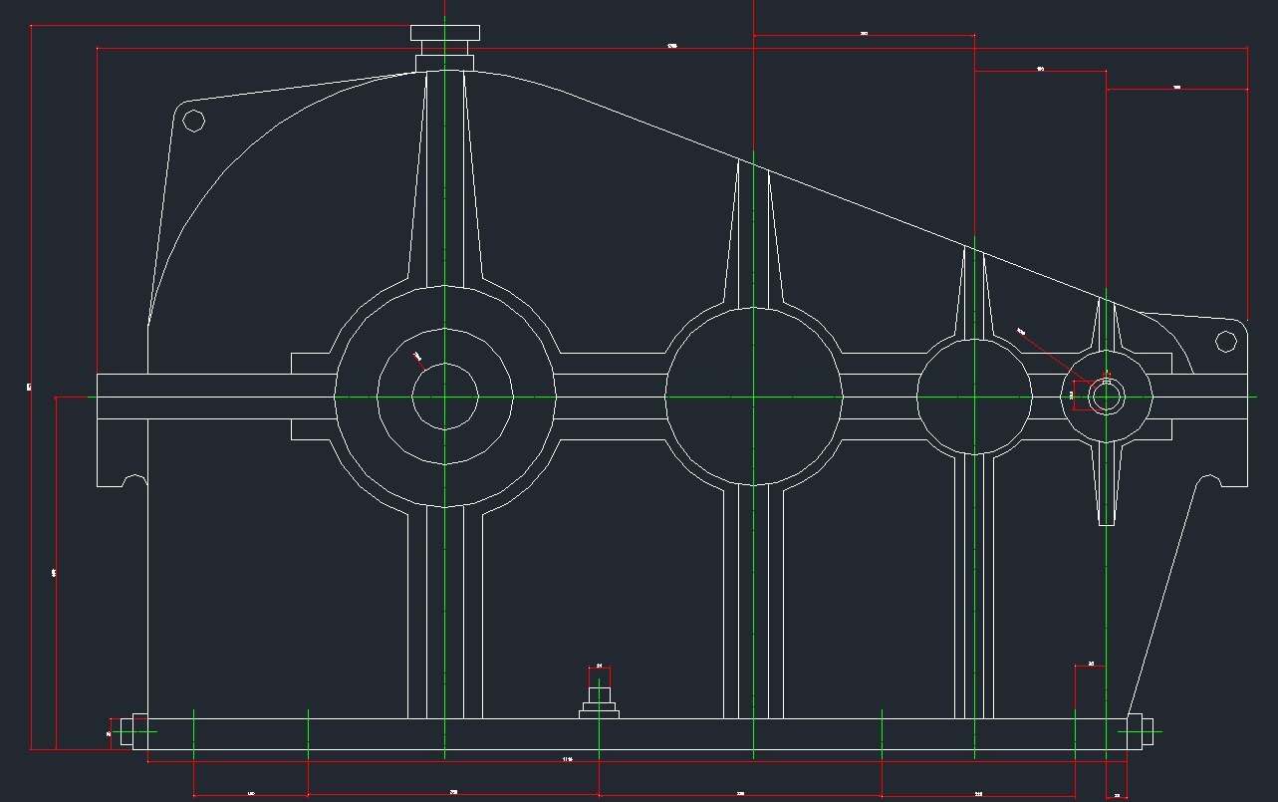1278x802 pixels.
Task: Click the overall width dimension text at top
Action: [672, 46]
